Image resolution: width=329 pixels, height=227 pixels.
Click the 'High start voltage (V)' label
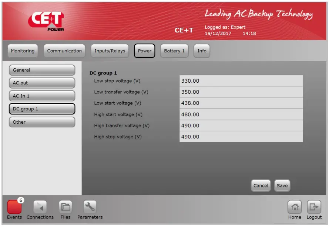(x=118, y=115)
